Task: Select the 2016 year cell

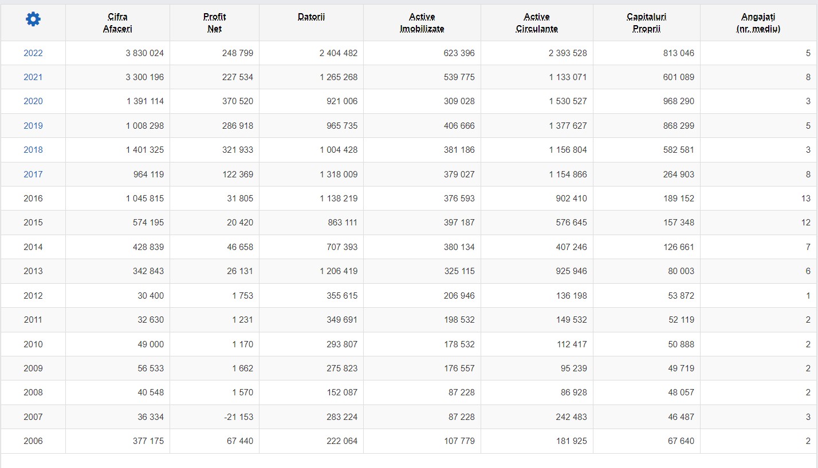Action: point(33,199)
